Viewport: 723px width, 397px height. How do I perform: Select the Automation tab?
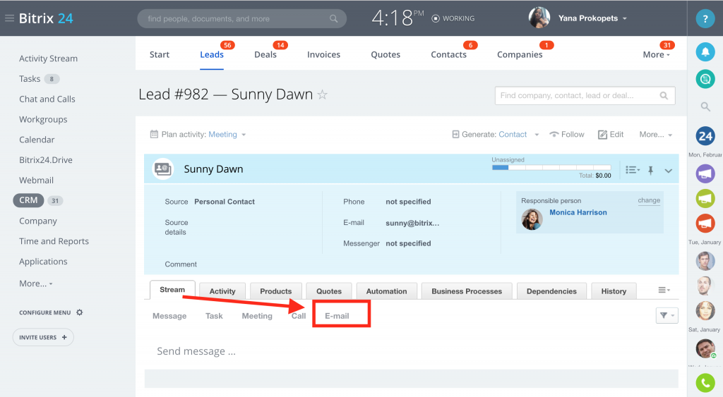click(x=386, y=291)
